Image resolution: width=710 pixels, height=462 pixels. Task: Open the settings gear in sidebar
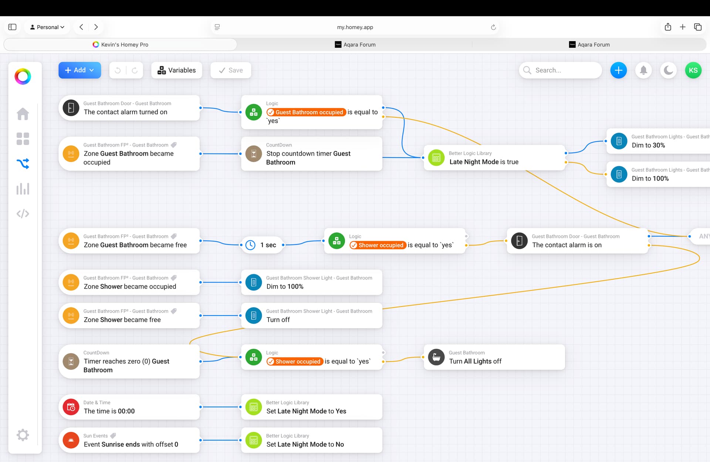tap(23, 435)
